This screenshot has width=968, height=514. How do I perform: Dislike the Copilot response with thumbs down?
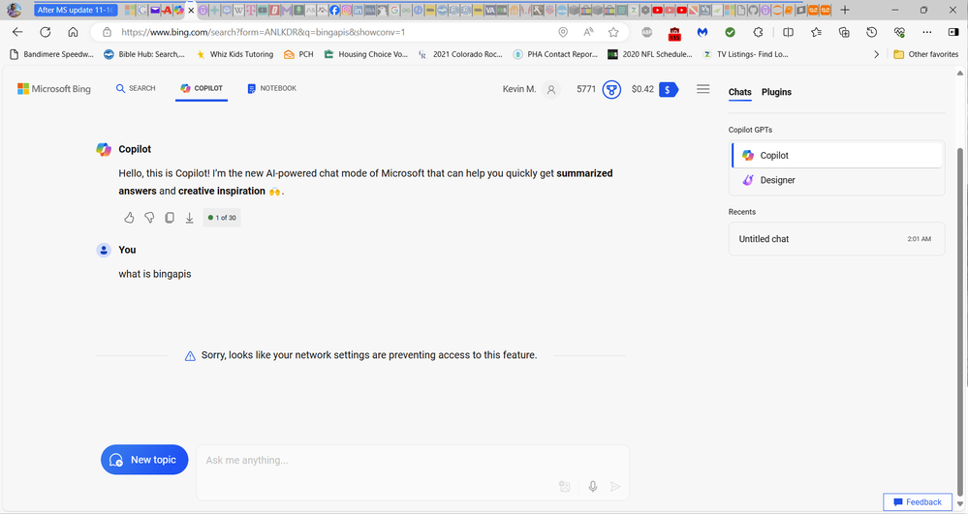pos(149,217)
